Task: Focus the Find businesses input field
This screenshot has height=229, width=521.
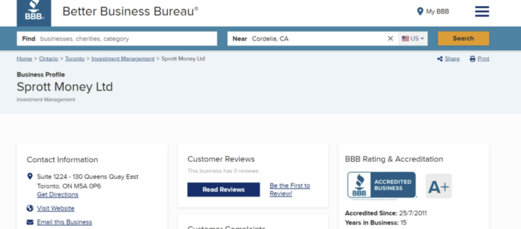Action: click(117, 39)
